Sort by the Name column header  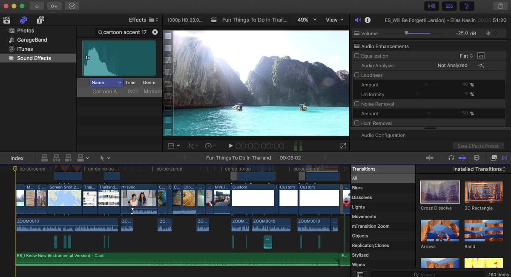click(106, 83)
